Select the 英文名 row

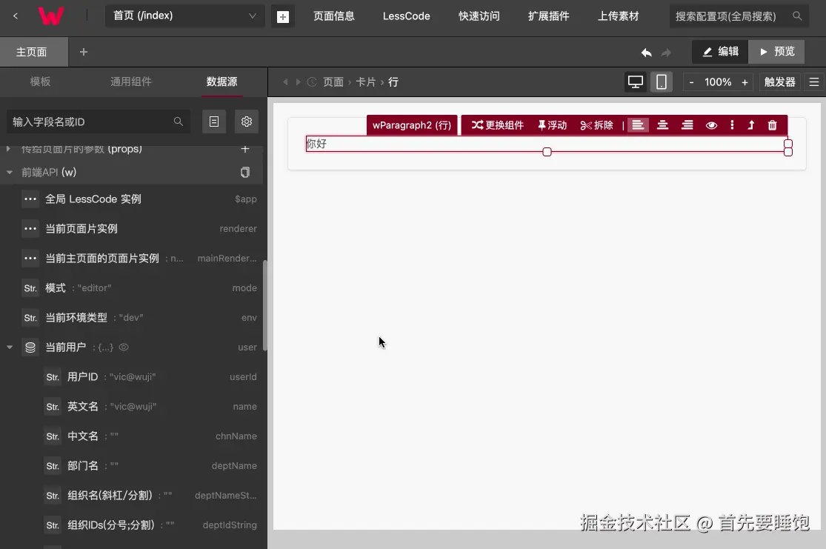pos(132,406)
